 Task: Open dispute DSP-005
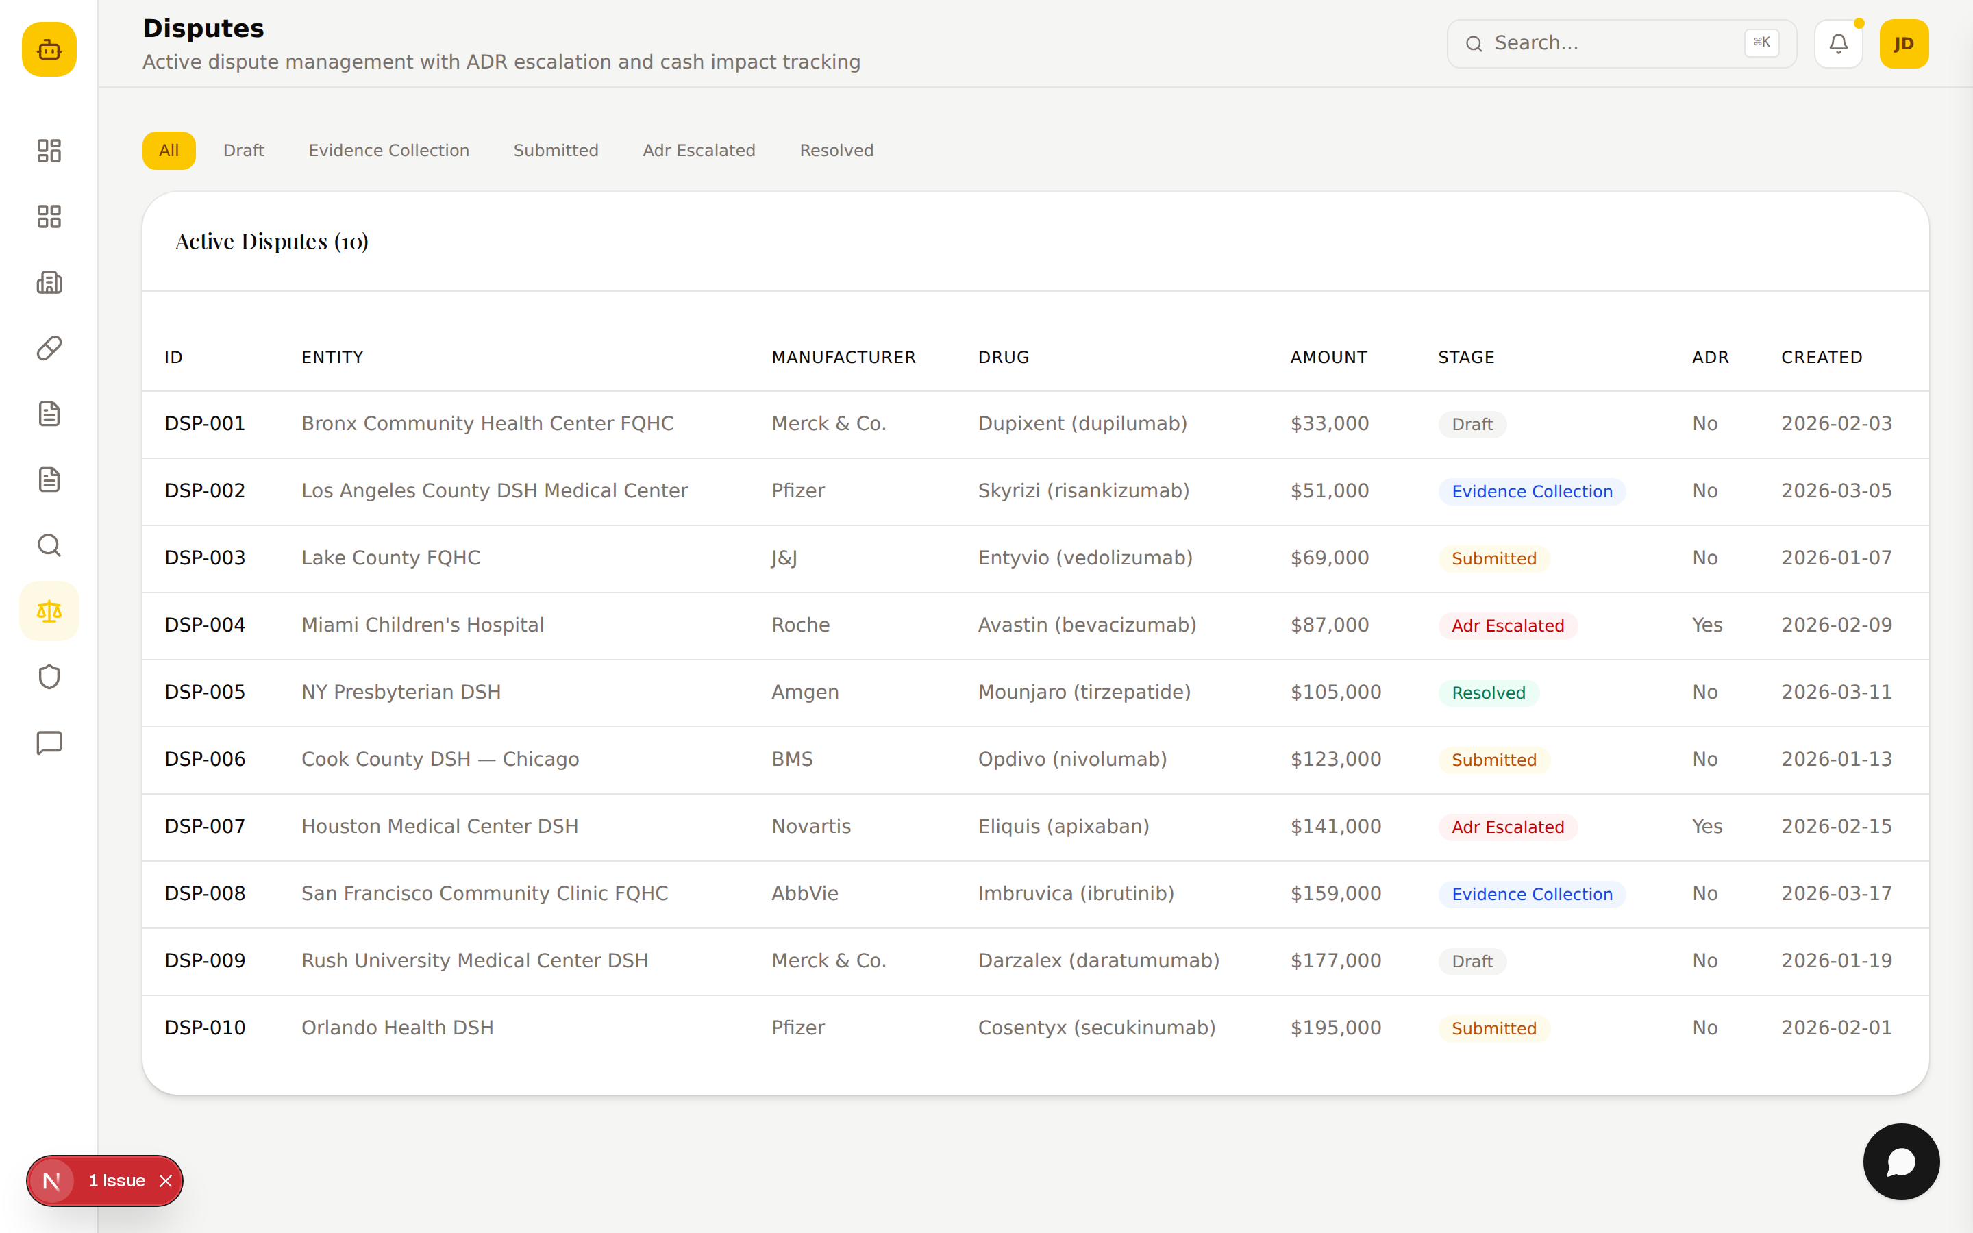tap(205, 693)
